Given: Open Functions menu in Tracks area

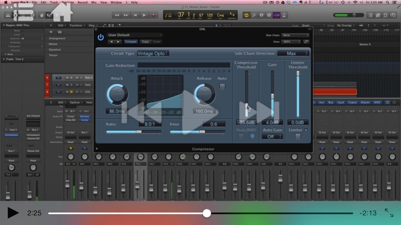Looking at the screenshot, I should pos(76,26).
